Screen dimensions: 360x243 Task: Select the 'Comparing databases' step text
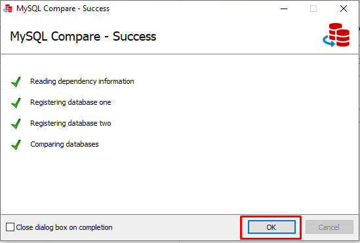64,144
